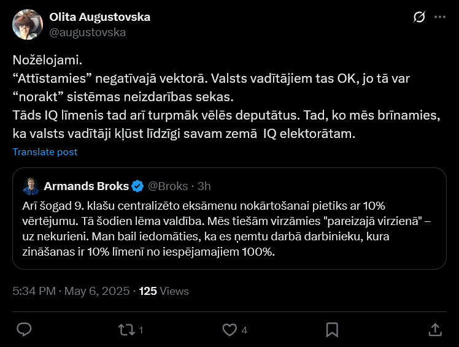Click the repost arrows icon
This screenshot has height=347, width=459.
click(x=126, y=330)
